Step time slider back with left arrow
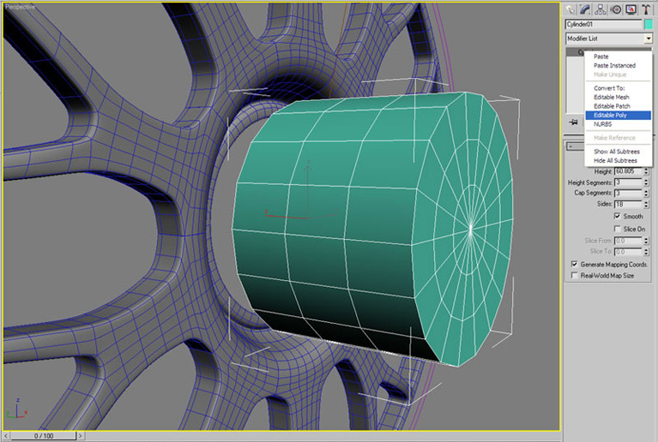The image size is (658, 442). [8, 436]
